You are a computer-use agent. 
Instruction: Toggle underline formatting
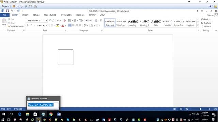(34, 25)
